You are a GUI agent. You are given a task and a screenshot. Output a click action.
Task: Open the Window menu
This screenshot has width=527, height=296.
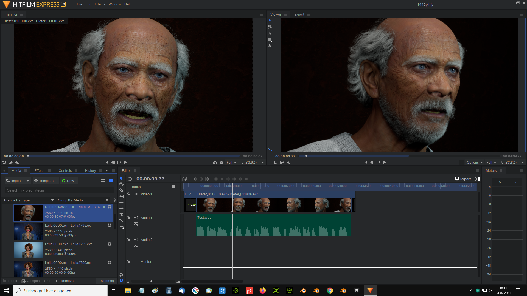coord(115,4)
